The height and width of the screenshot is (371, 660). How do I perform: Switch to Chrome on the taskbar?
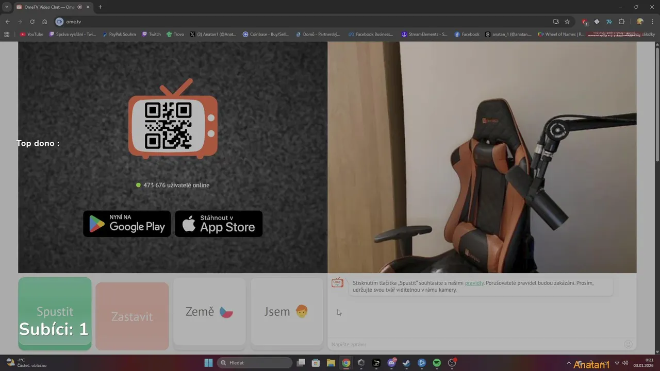pos(346,363)
